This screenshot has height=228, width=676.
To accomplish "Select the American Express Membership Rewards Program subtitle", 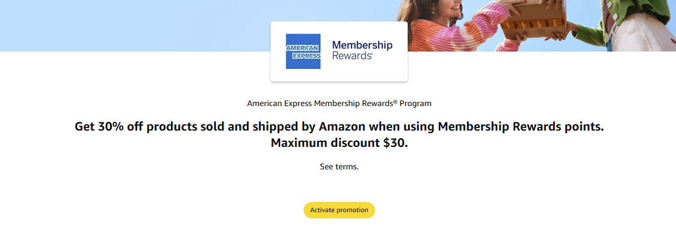I will click(x=339, y=104).
